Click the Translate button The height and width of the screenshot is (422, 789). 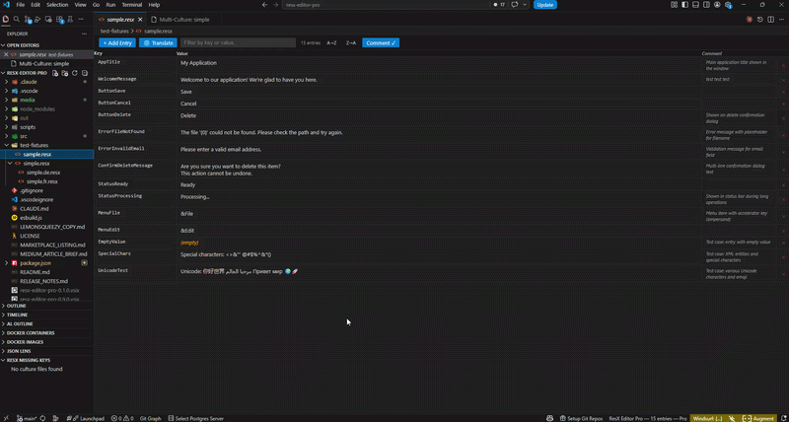click(158, 42)
